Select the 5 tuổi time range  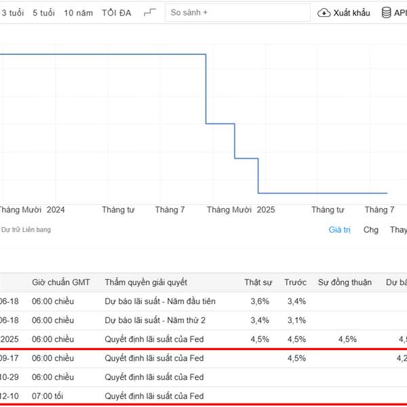[x=43, y=13]
